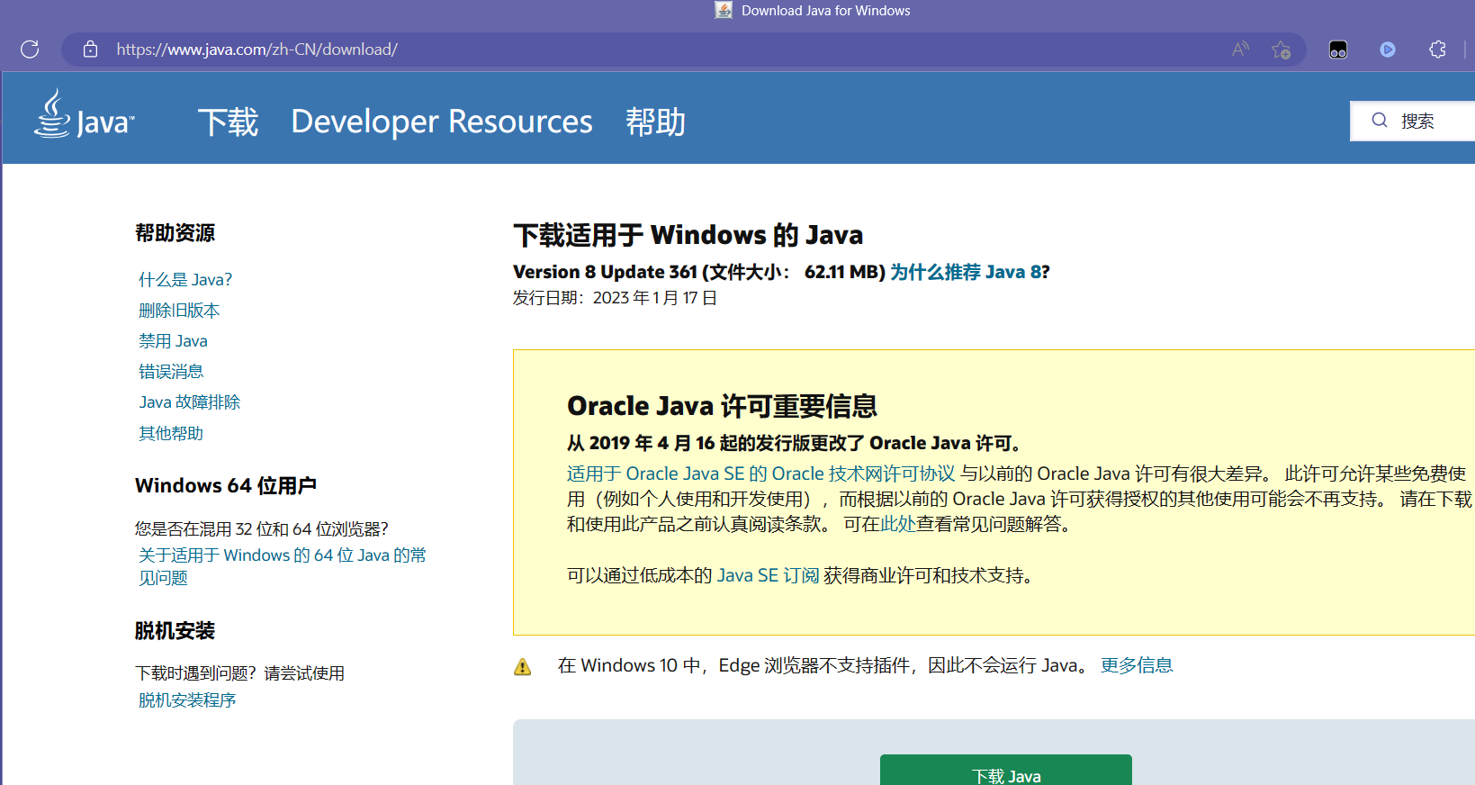Open the 64 位 Java 常见问题 link
Viewport: 1475px width, 785px height.
tap(283, 566)
